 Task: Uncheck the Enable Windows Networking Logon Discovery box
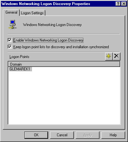[x=10, y=40]
